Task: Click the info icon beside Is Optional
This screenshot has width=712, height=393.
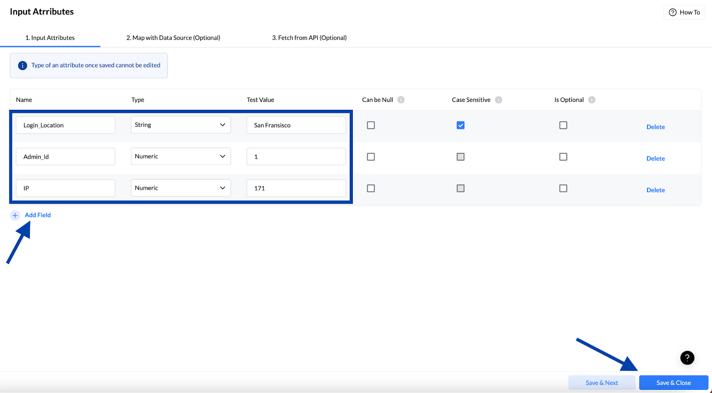Action: (591, 100)
